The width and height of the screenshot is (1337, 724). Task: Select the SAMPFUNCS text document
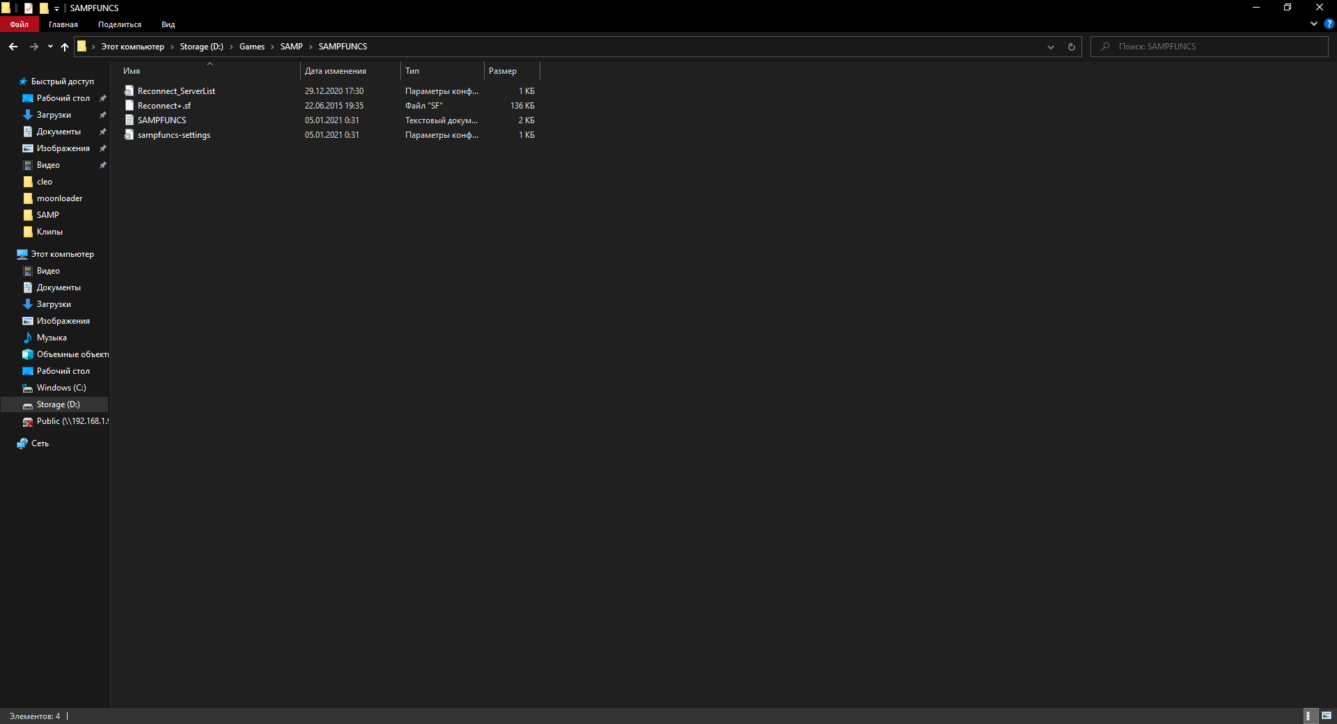pos(162,120)
